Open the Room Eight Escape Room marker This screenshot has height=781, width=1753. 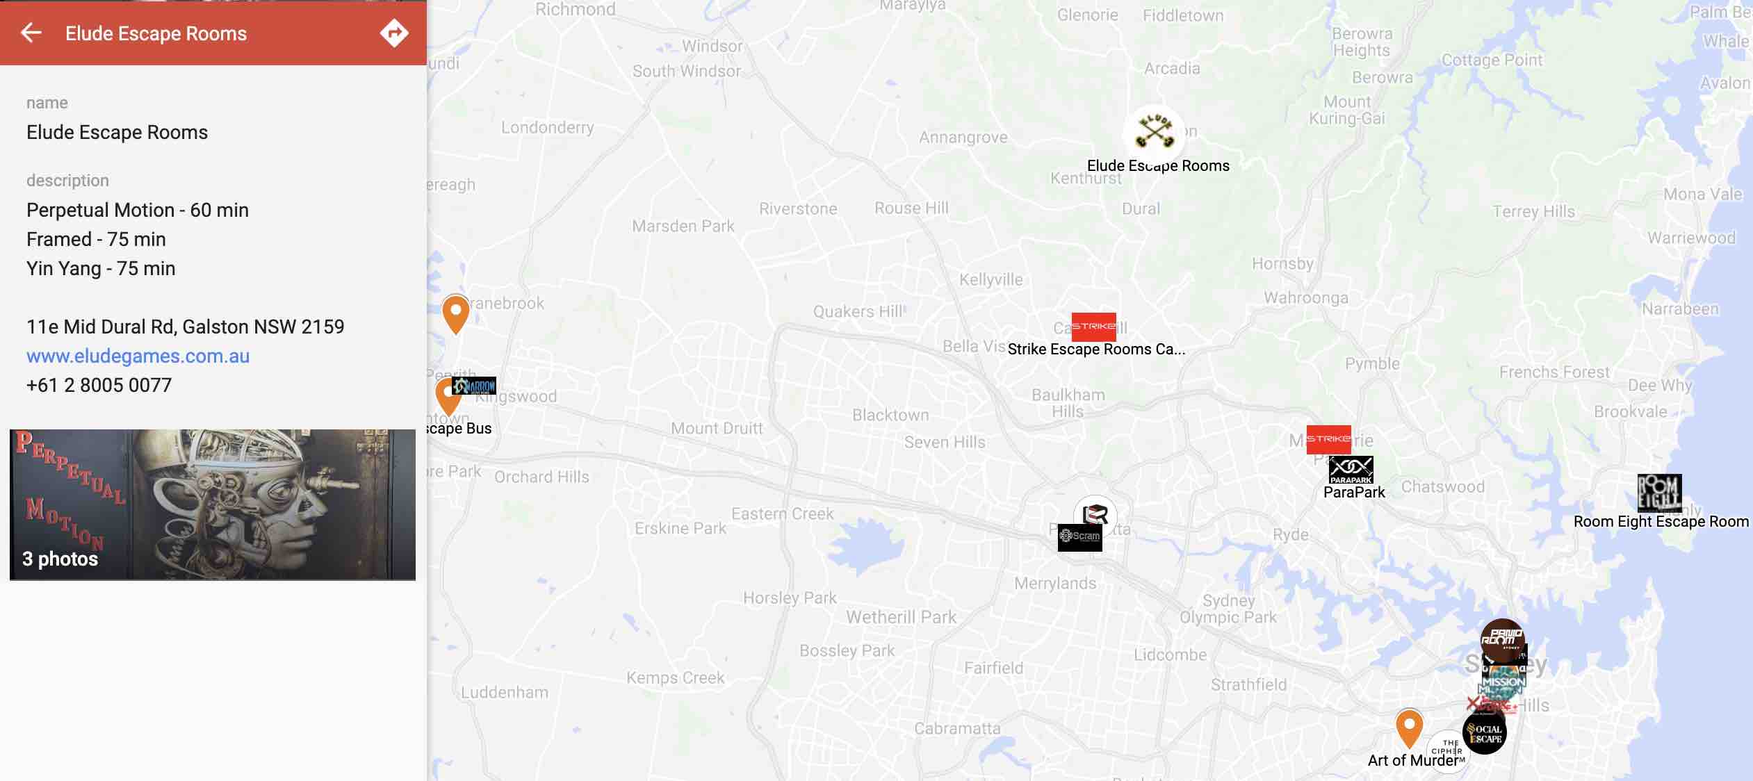[1659, 493]
